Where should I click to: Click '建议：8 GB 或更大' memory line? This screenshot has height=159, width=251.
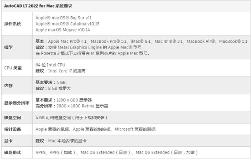pos(53,88)
